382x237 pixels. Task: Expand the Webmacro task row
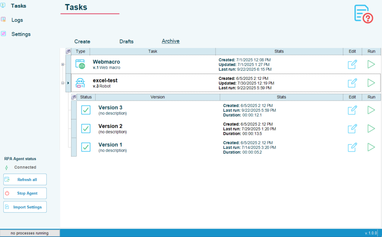[x=63, y=65]
